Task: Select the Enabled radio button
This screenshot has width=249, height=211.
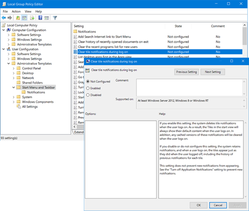Action: 88,88
